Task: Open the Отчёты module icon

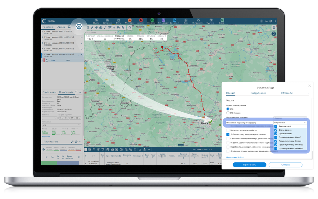Action: [118, 21]
